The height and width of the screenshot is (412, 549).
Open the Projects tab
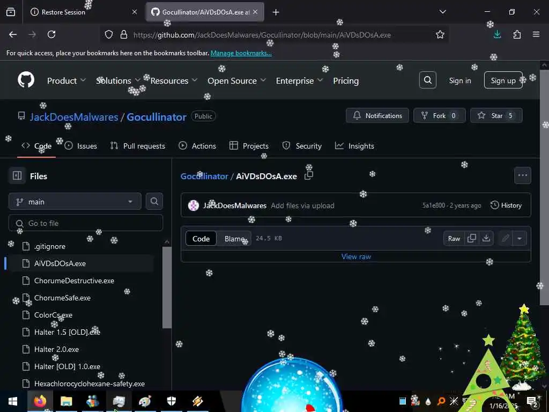(x=249, y=146)
